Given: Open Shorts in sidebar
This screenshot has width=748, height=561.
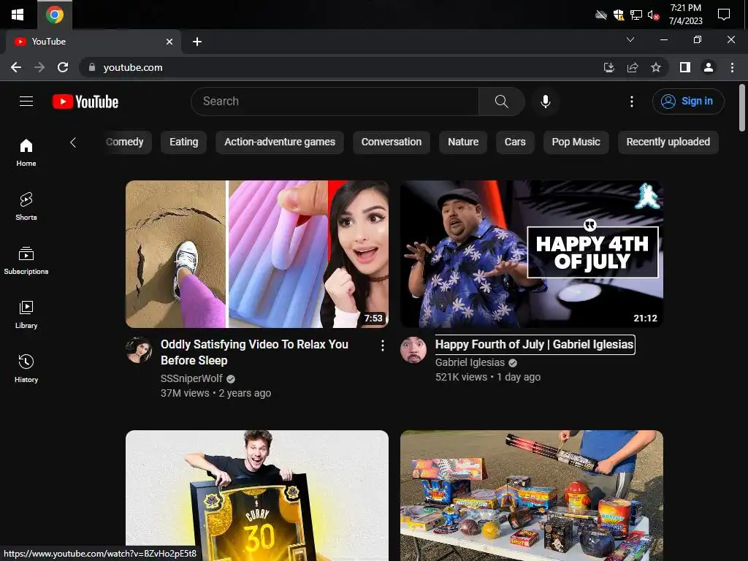Looking at the screenshot, I should (26, 207).
